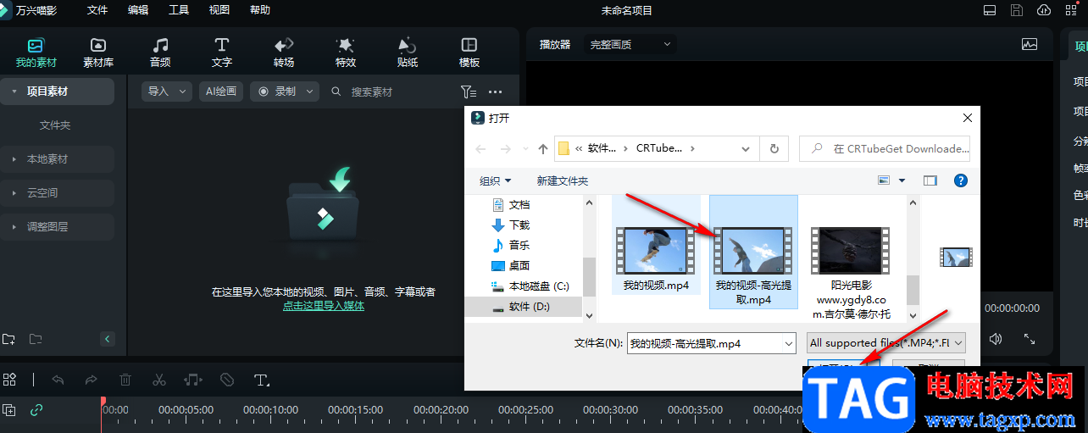Image resolution: width=1088 pixels, height=433 pixels.
Task: Click the tag marker icon in timeline toolbar
Action: (x=227, y=380)
